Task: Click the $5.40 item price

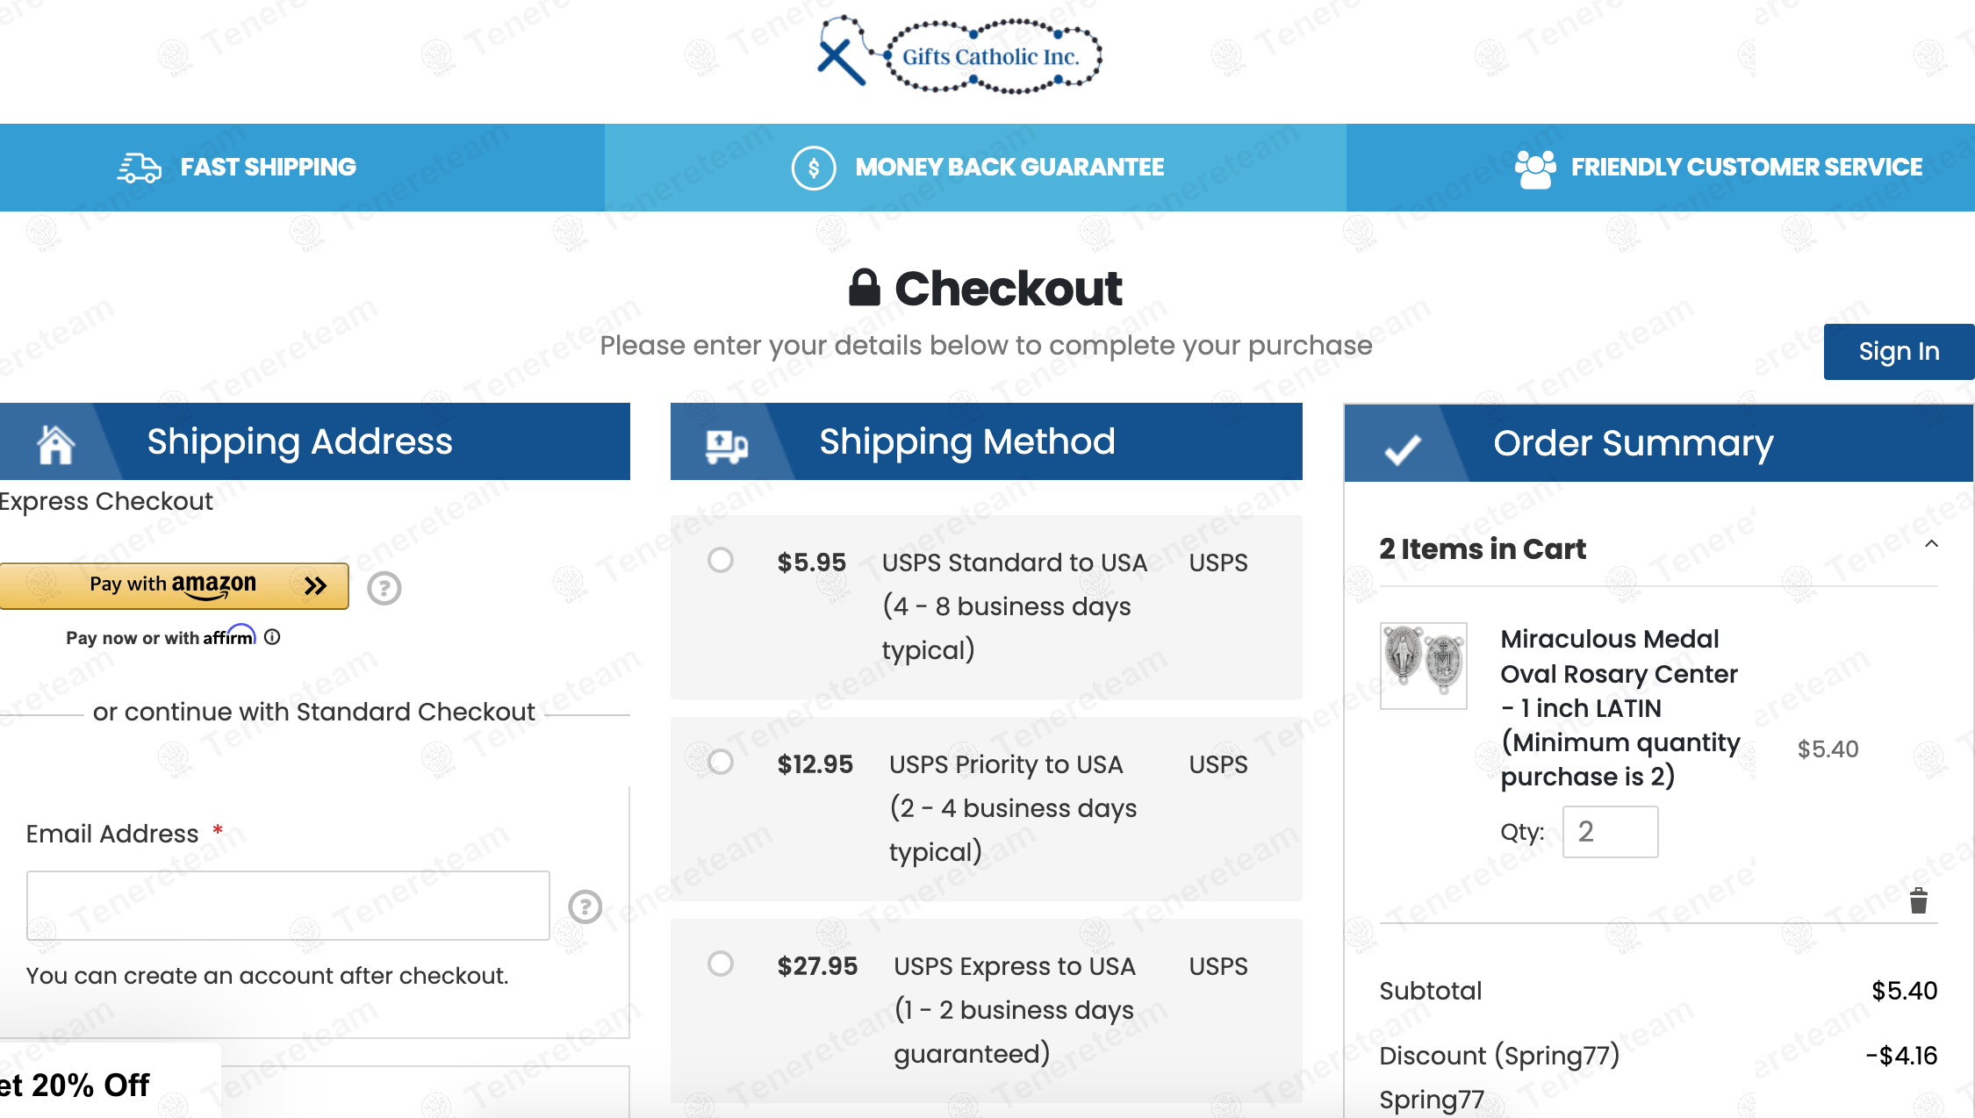Action: (x=1828, y=749)
